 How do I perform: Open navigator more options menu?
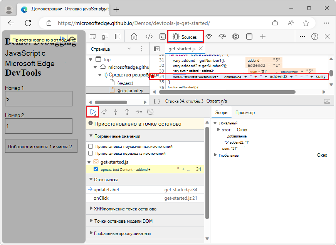[142, 49]
